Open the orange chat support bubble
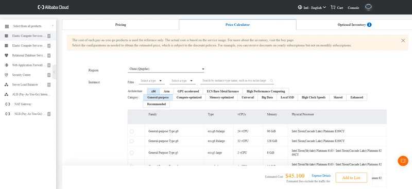This screenshot has height=189, width=412. click(403, 161)
